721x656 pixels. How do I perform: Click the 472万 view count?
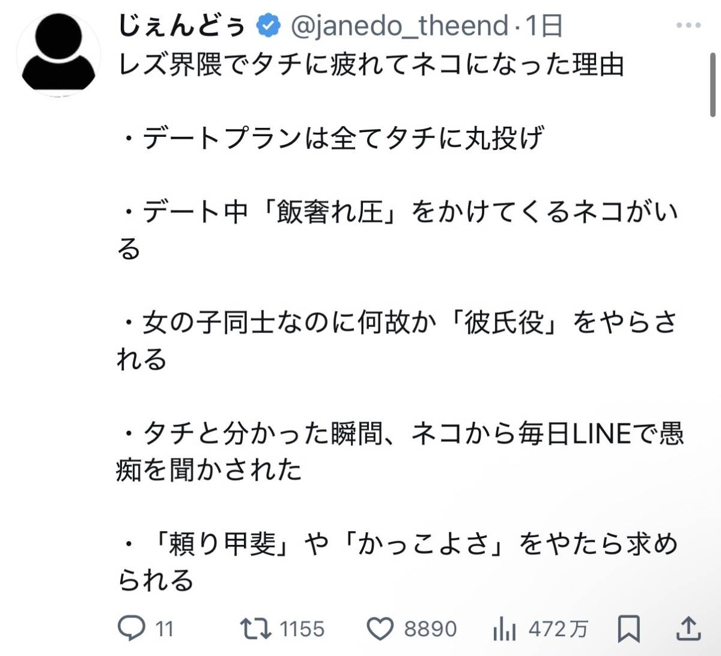pyautogui.click(x=558, y=629)
